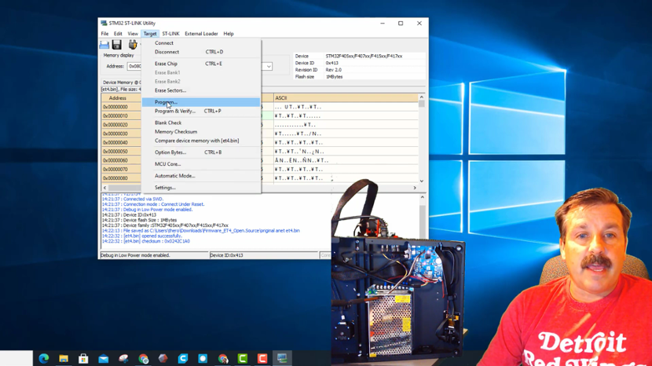Open Automatic Mode... from the menu
This screenshot has width=652, height=366.
click(201, 176)
